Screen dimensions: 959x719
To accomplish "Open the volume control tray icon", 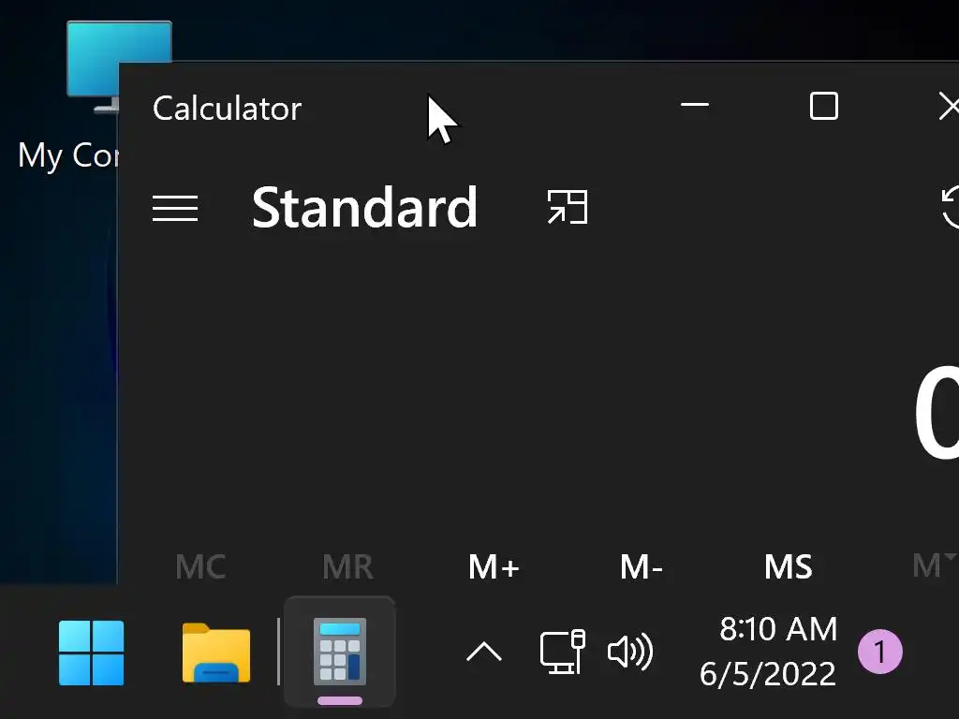I will [630, 652].
